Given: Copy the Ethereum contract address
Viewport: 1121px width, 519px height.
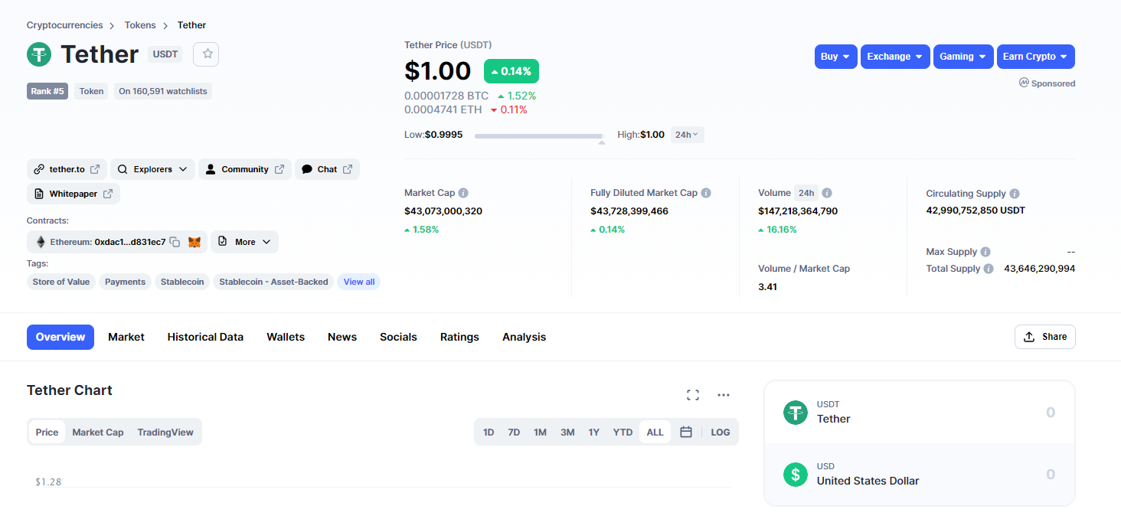Looking at the screenshot, I should [175, 242].
